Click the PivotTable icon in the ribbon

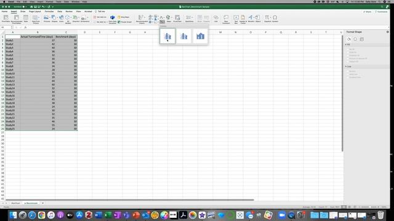[x=6, y=18]
